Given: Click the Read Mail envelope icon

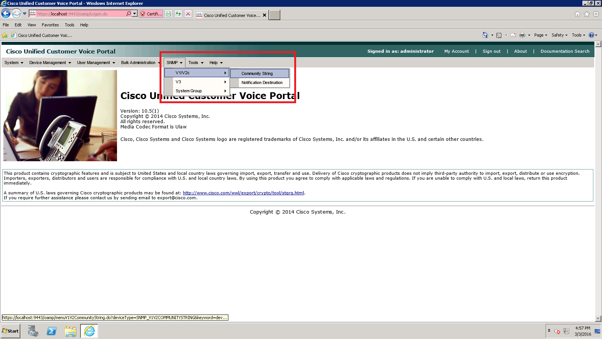Looking at the screenshot, I should [x=513, y=35].
